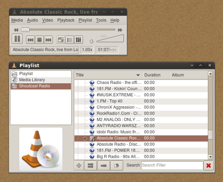Click duration 00:00 of Chaos Radio
This screenshot has width=223, height=182.
pos(149,82)
